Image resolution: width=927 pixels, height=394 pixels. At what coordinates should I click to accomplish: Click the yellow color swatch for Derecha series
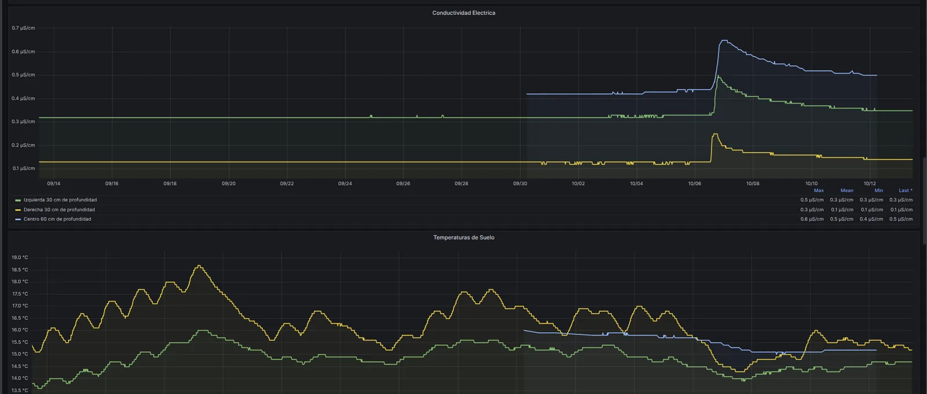[x=18, y=210]
